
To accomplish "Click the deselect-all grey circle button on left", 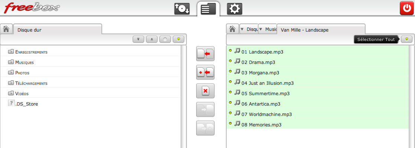I will (165, 39).
